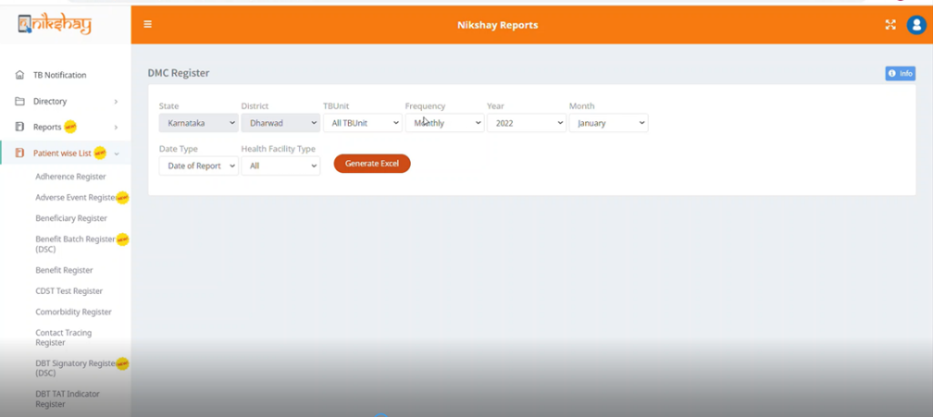This screenshot has height=417, width=933.
Task: Open DBT TAT Indicator Register
Action: point(67,399)
